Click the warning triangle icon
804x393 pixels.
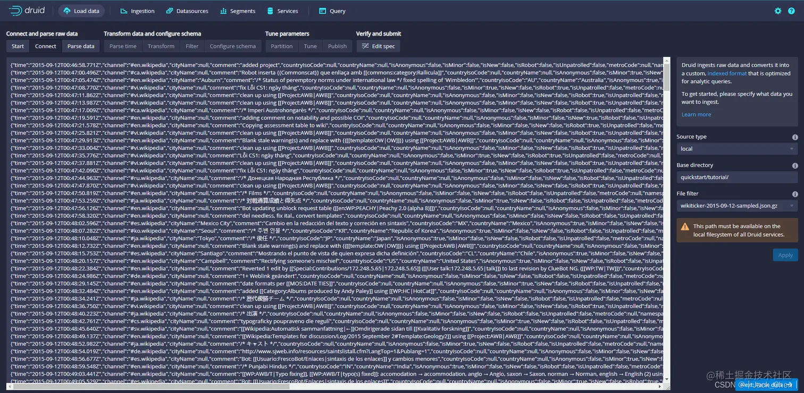click(685, 226)
